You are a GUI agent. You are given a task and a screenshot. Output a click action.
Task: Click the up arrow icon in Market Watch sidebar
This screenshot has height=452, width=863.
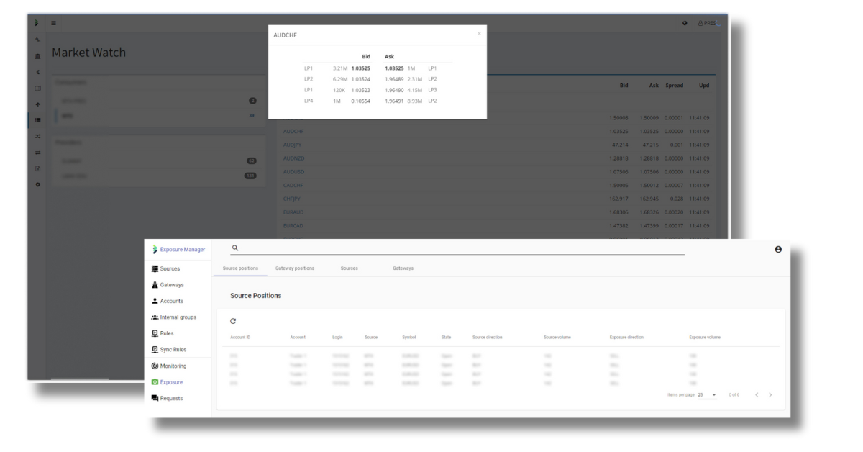[x=37, y=104]
